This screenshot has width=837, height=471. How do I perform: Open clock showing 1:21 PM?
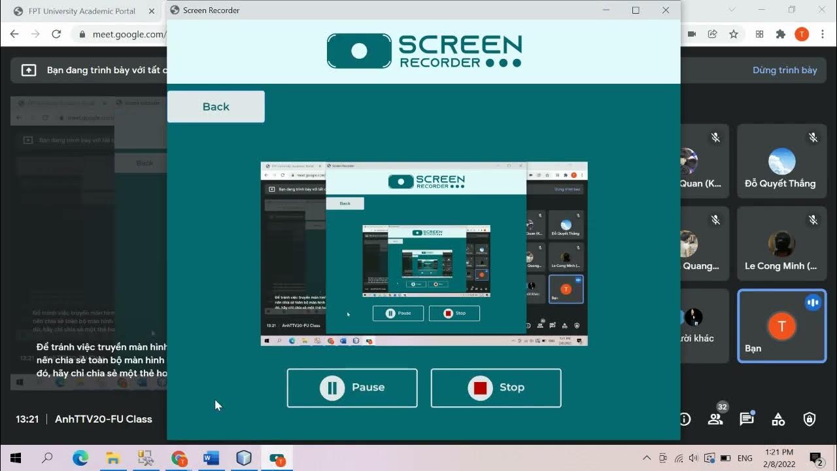(x=777, y=457)
